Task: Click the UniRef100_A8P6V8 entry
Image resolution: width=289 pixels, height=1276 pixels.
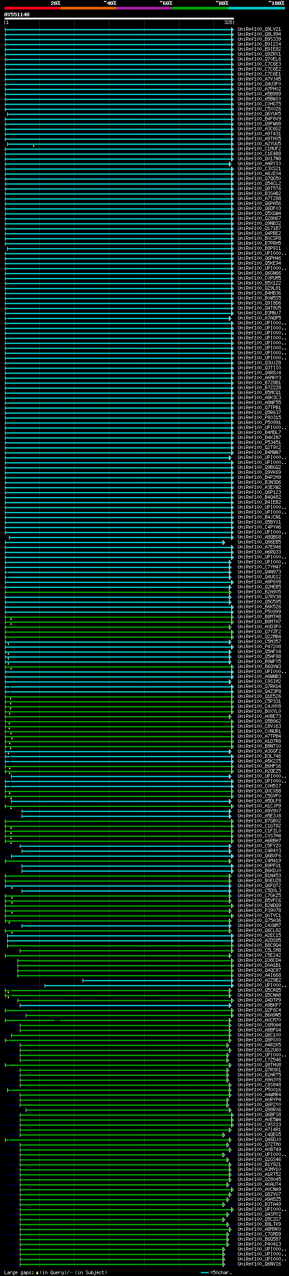Action: pyautogui.click(x=259, y=582)
